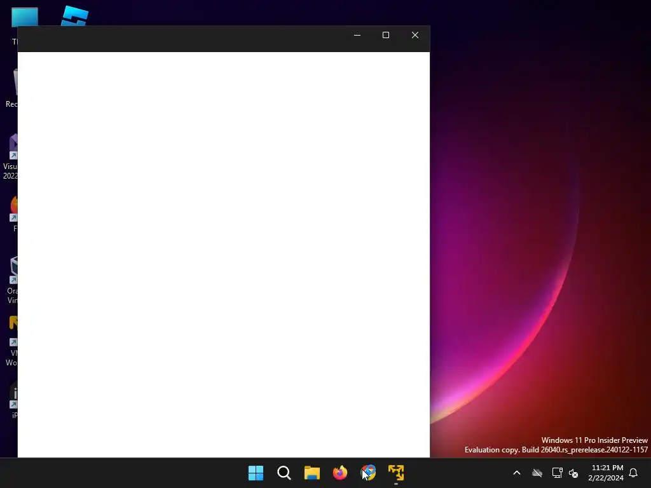Open taskbar Search magnifier
Image resolution: width=651 pixels, height=488 pixels.
coord(284,473)
